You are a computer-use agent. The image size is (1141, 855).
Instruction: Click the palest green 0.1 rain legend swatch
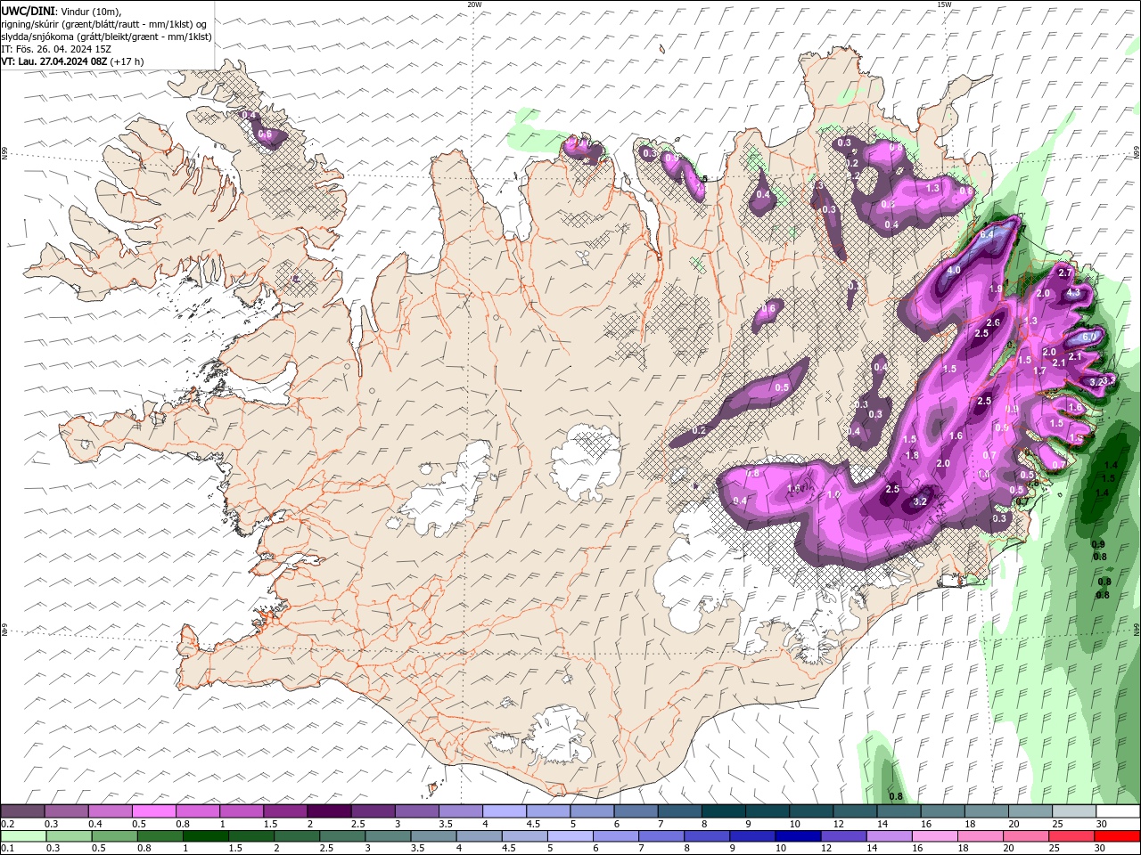[23, 836]
